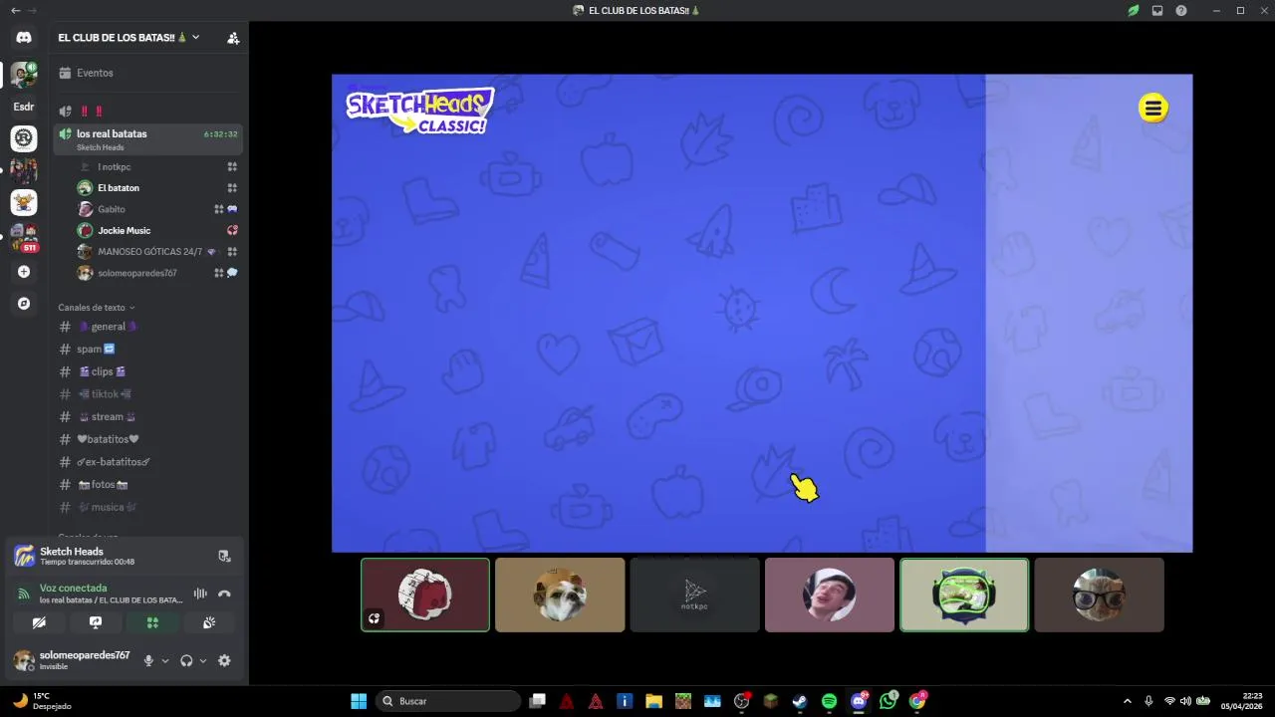Image resolution: width=1275 pixels, height=717 pixels.
Task: Open solomeoparedes767 profile in user panel
Action: point(72,660)
